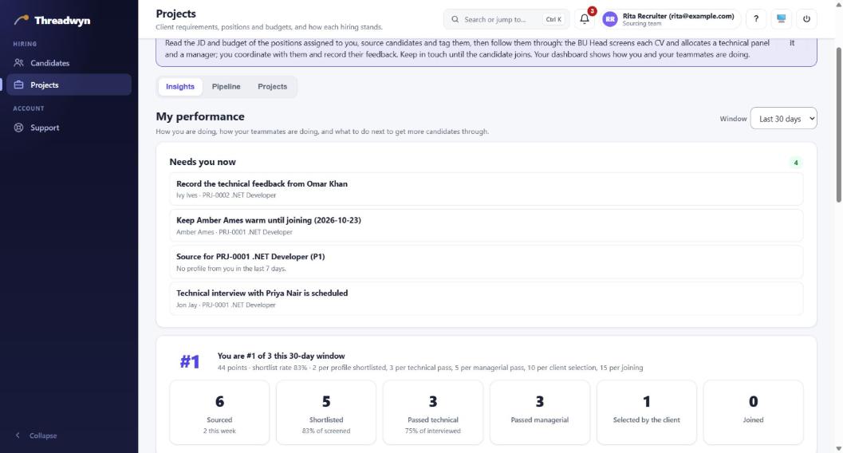Click the Threadwyn logo icon
The width and height of the screenshot is (843, 453).
21,20
